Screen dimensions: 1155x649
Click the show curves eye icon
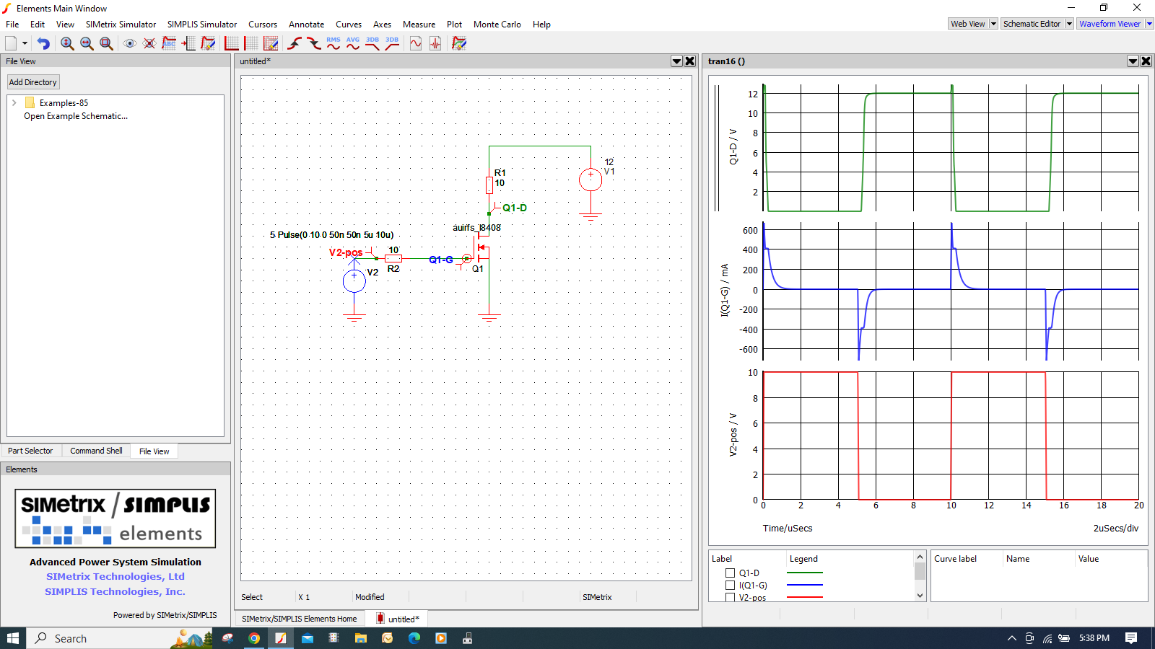[x=130, y=43]
